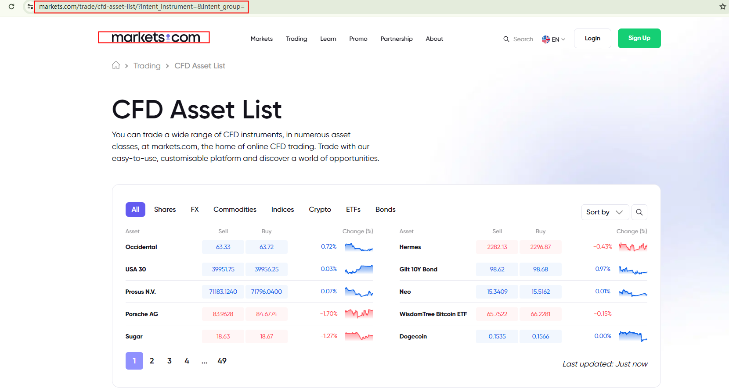The height and width of the screenshot is (388, 729).
Task: View Neo price sparkline chart
Action: pyautogui.click(x=633, y=292)
